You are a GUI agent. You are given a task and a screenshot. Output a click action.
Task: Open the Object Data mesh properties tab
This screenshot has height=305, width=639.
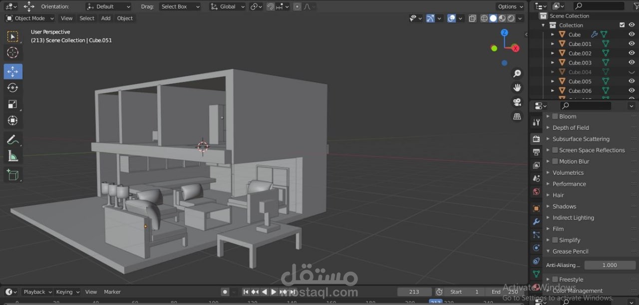click(x=536, y=274)
